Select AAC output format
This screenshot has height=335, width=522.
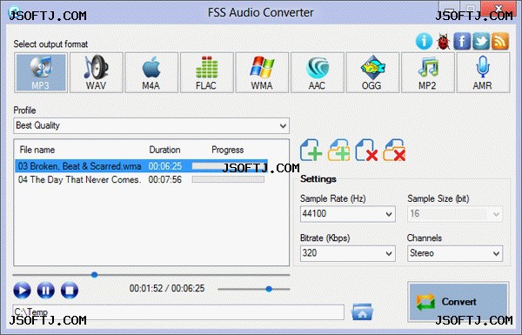(x=317, y=72)
